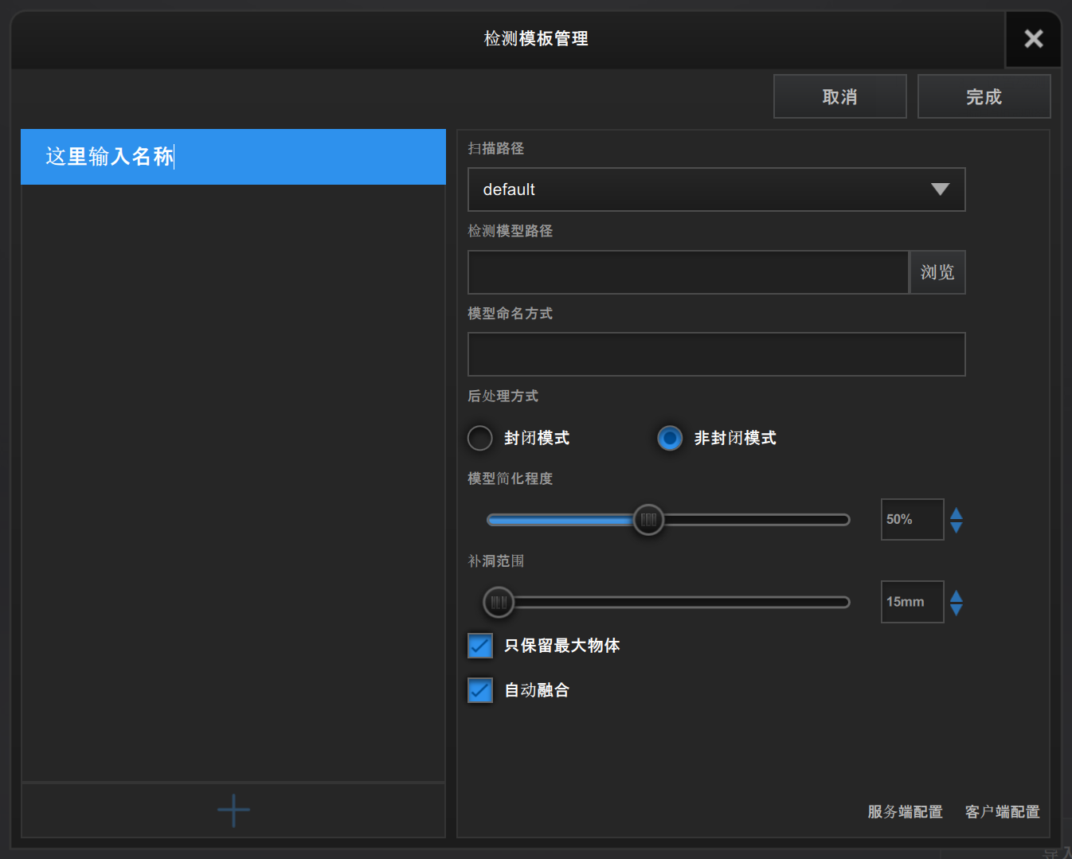Click the 补洞范围 slider handle
This screenshot has height=859, width=1072.
(x=499, y=603)
